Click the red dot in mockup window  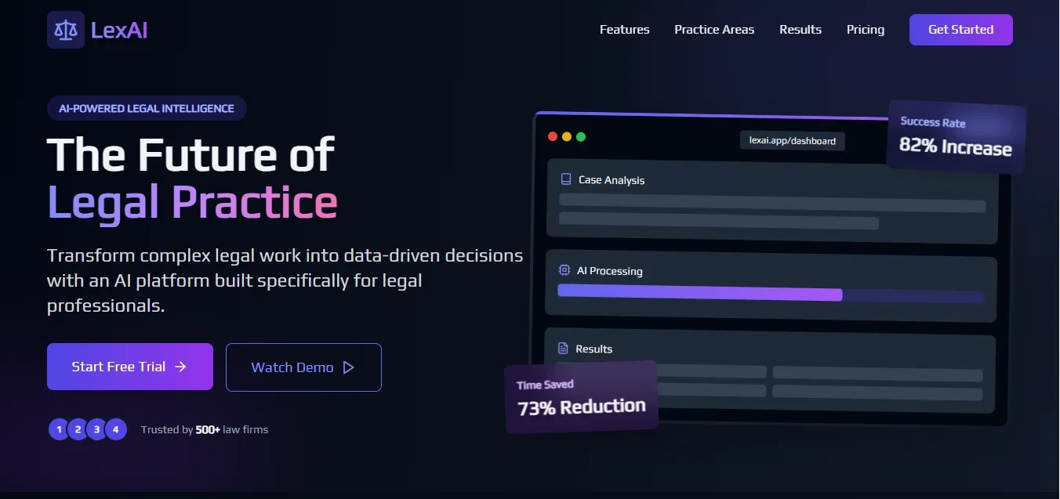[x=553, y=137]
